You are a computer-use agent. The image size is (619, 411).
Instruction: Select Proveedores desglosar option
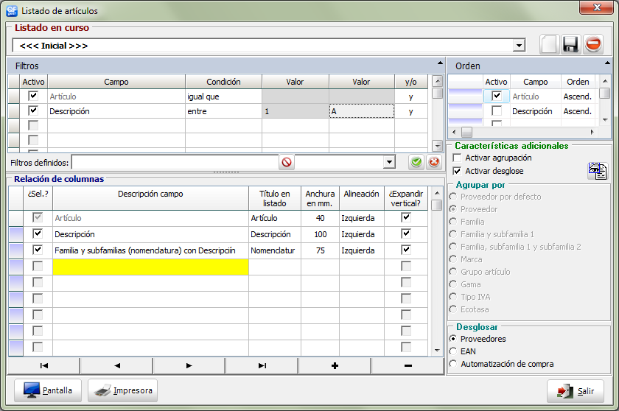(452, 339)
